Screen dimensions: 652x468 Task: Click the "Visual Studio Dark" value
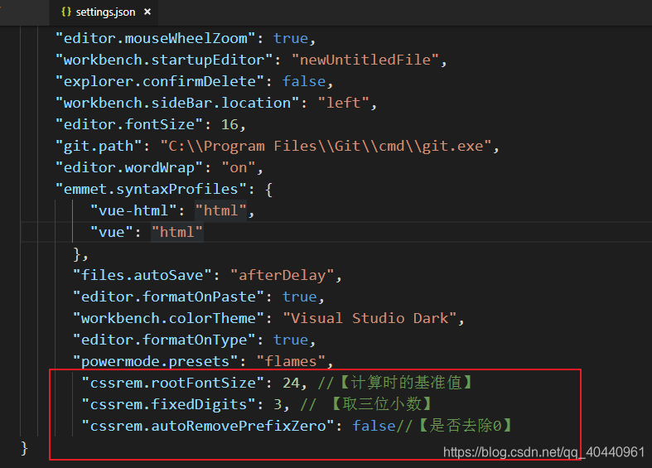click(369, 319)
